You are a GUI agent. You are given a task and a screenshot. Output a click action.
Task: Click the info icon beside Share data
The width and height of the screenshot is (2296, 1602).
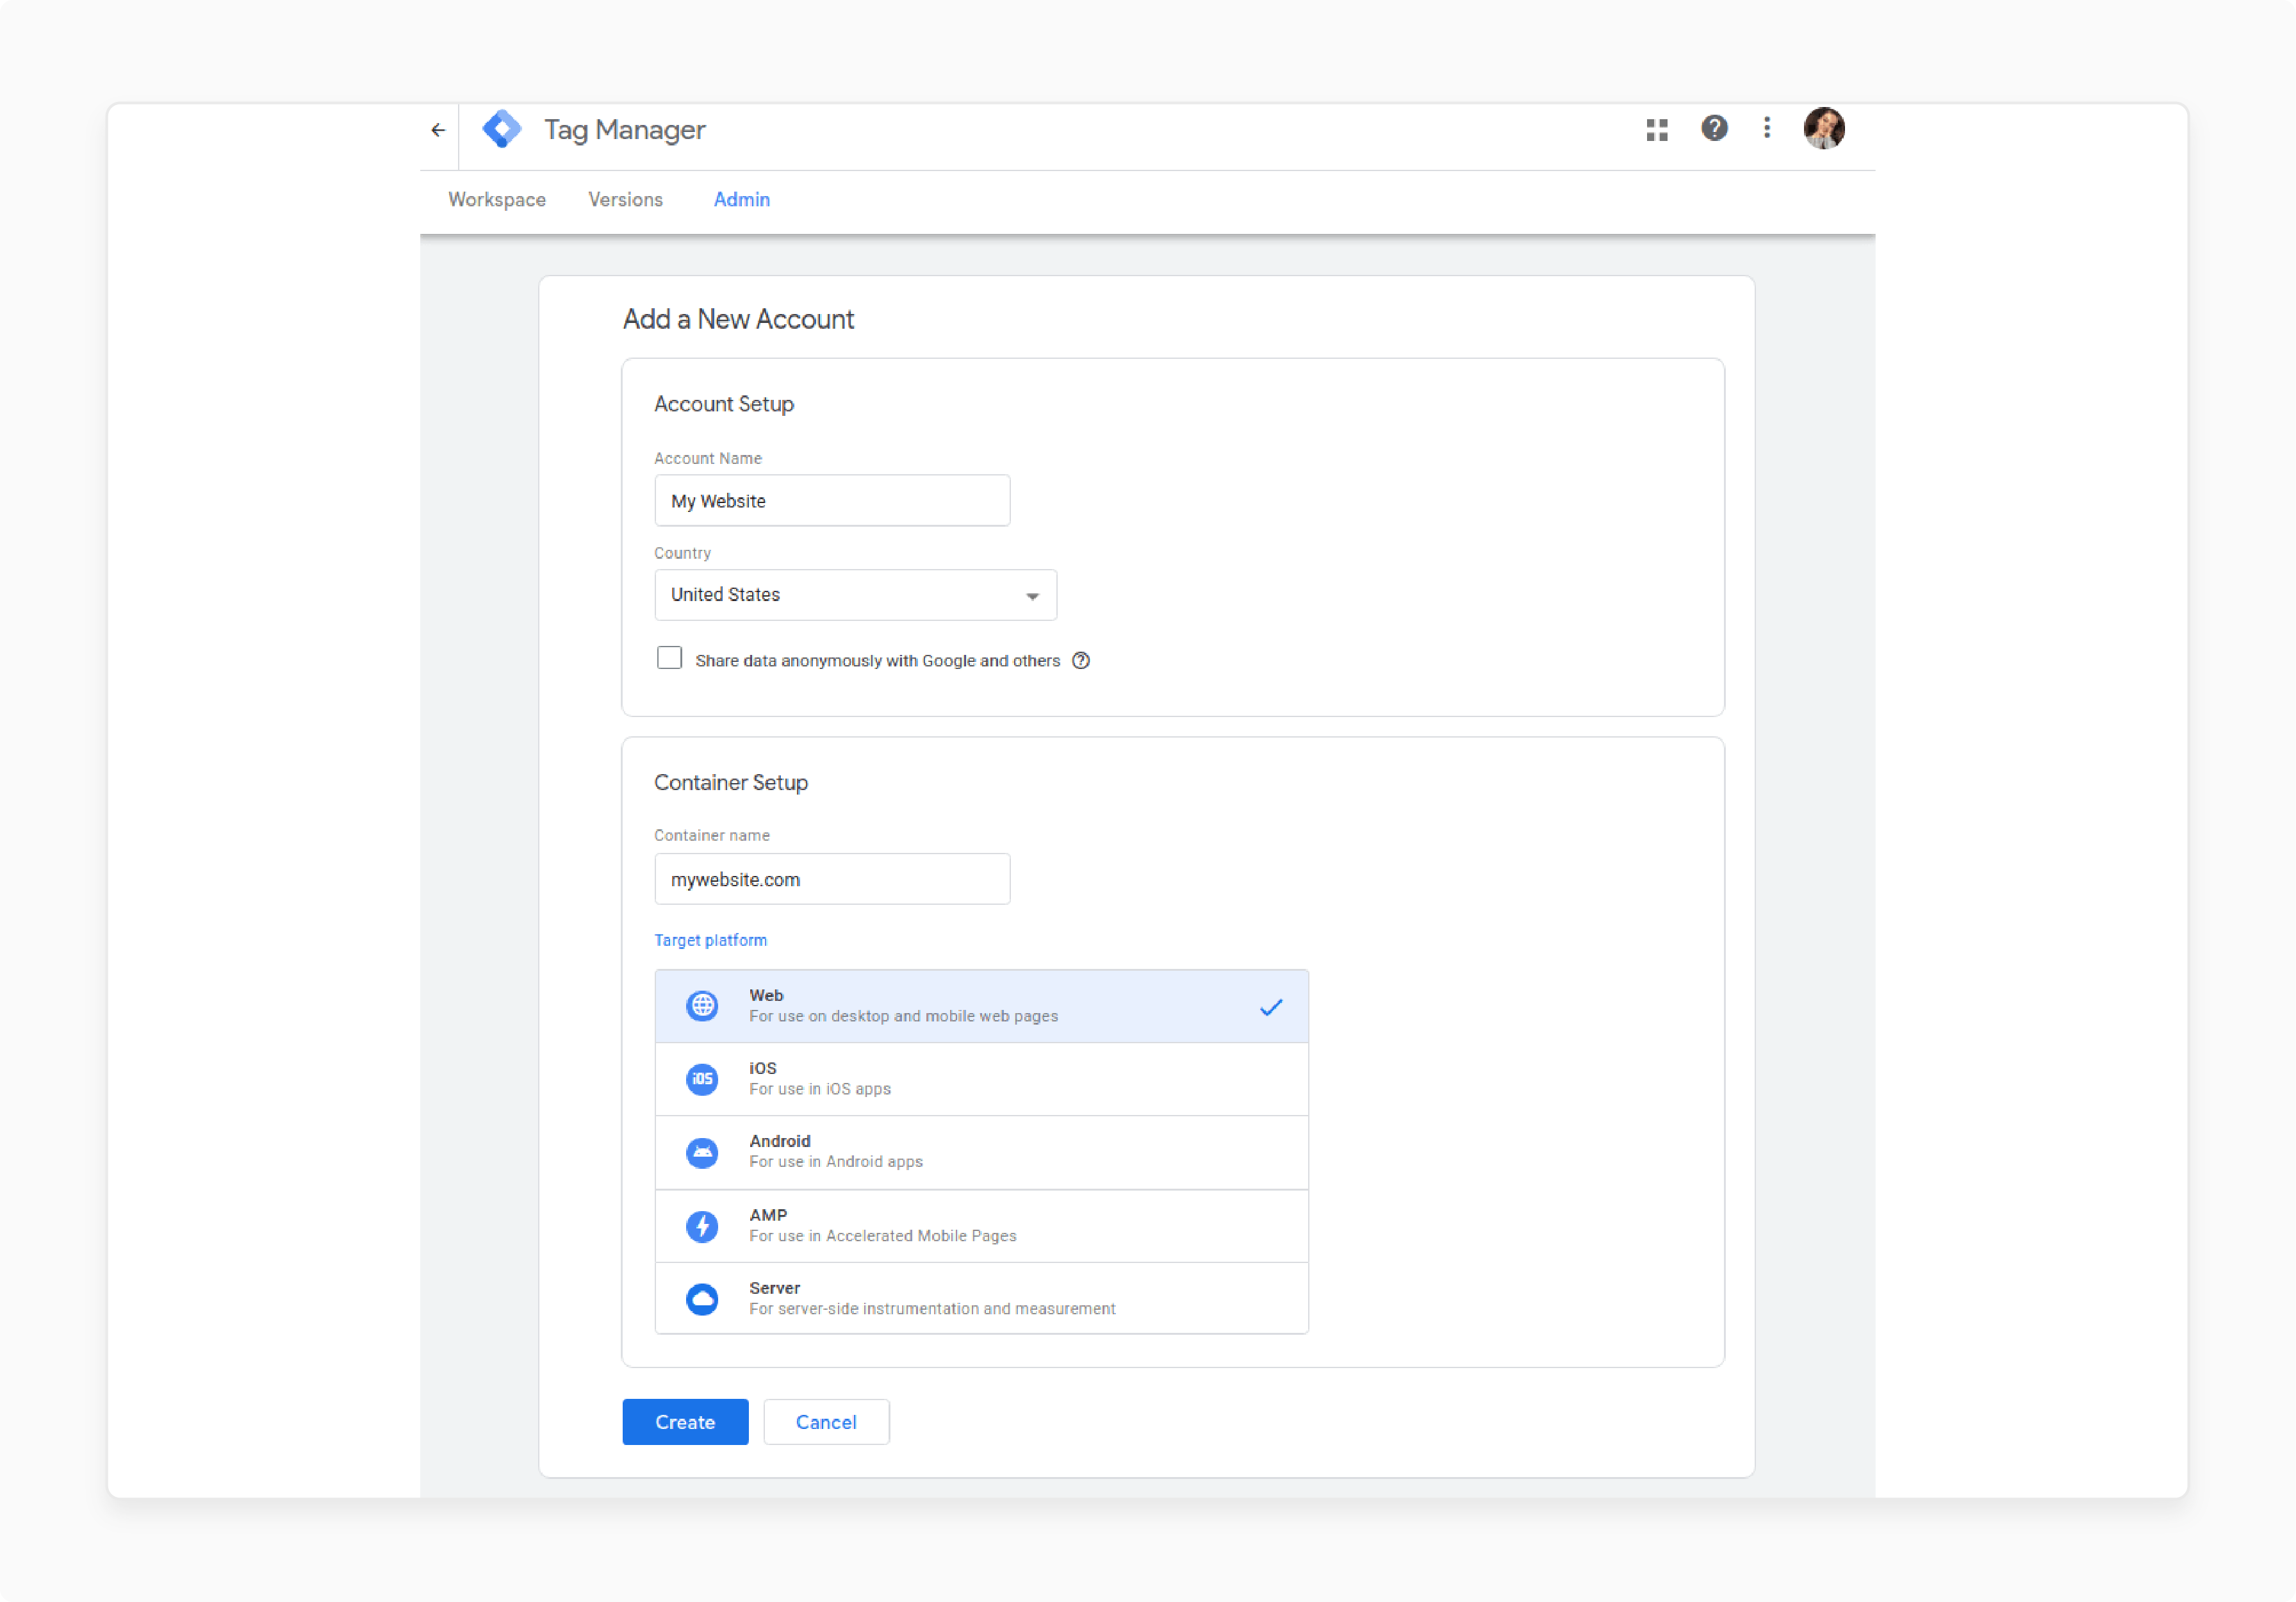1080,661
